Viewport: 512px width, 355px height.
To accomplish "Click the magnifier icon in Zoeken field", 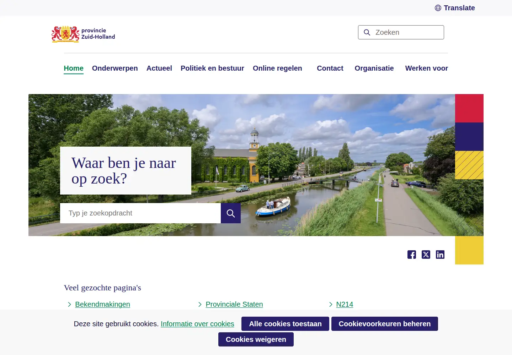I will click(367, 32).
